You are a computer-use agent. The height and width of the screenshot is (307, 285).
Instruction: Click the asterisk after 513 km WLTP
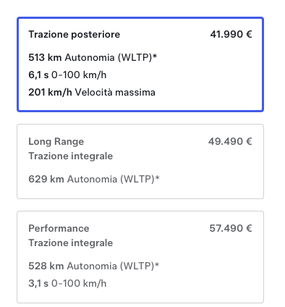click(x=155, y=56)
